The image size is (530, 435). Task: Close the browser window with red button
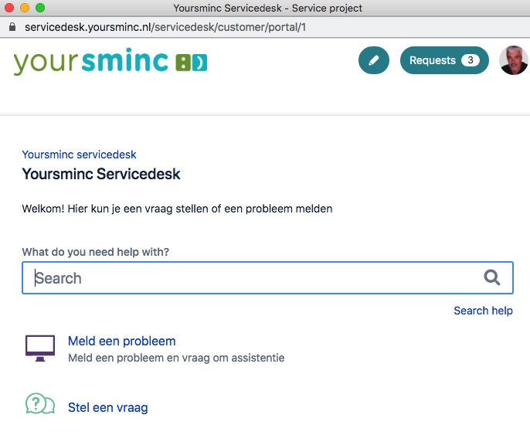(x=9, y=8)
